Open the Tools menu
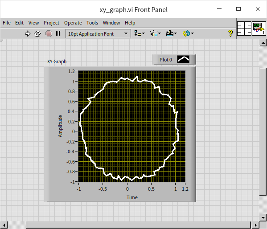Screen dimensions: 267x229 [92, 23]
